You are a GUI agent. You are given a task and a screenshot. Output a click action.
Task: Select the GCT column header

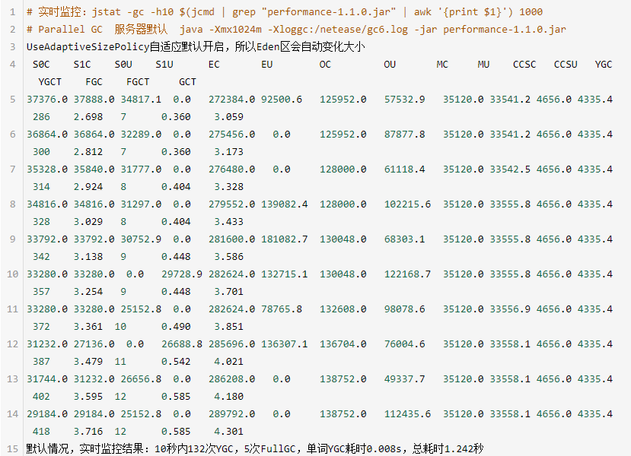pos(187,82)
